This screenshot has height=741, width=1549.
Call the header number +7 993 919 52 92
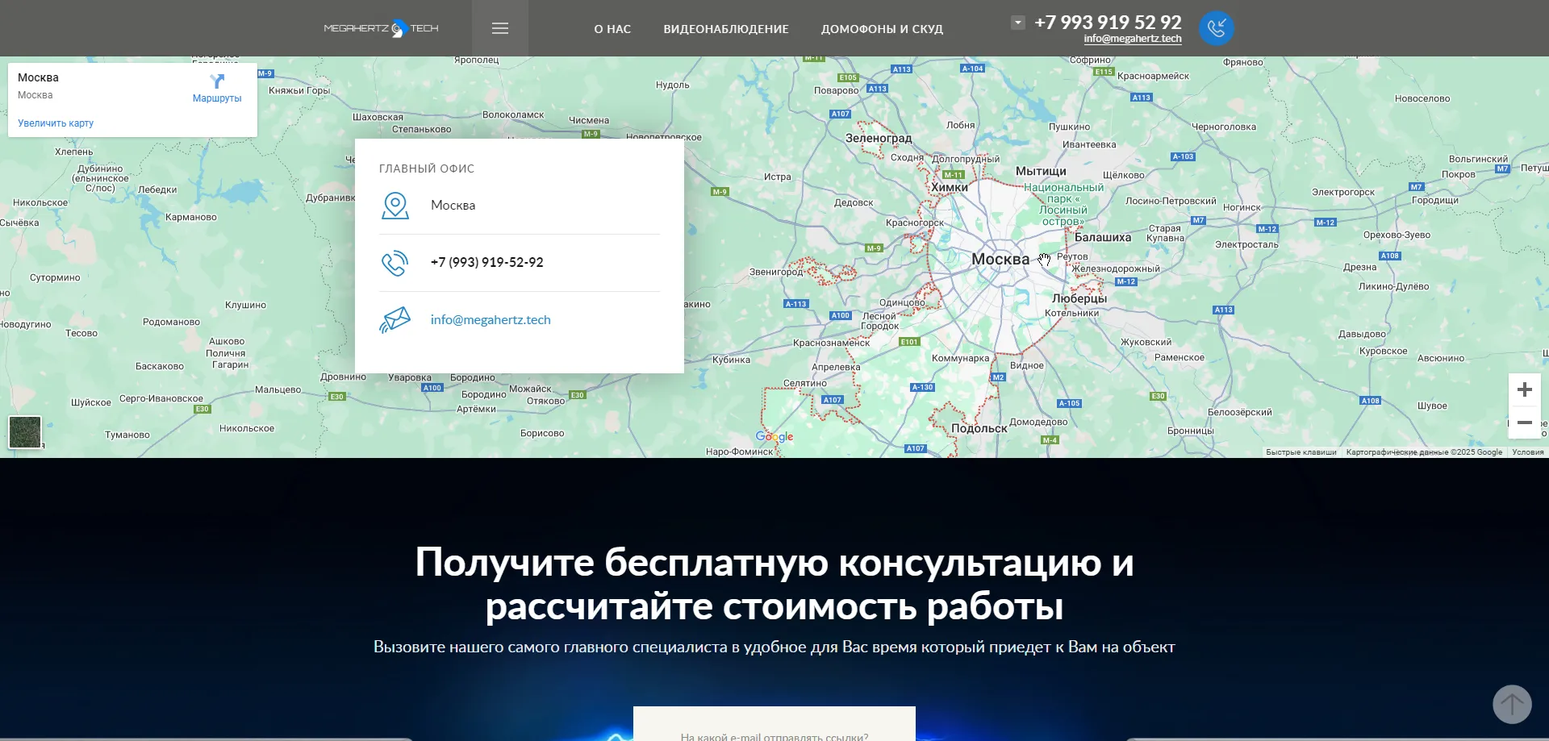click(1108, 22)
